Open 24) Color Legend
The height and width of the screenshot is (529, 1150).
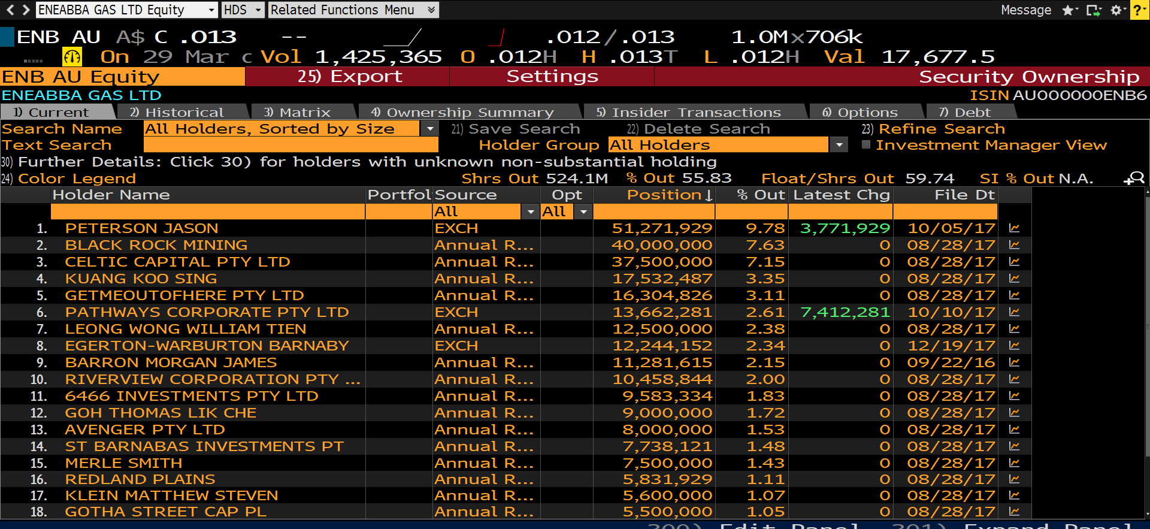pyautogui.click(x=68, y=179)
